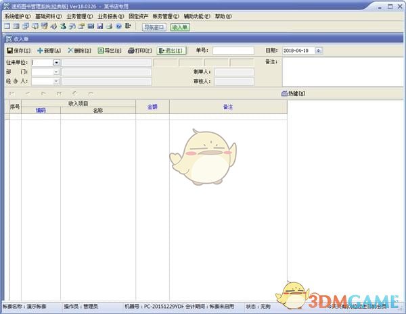Click the save (floppy disk) icon in main toolbar
The height and width of the screenshot is (314, 406).
(x=100, y=26)
